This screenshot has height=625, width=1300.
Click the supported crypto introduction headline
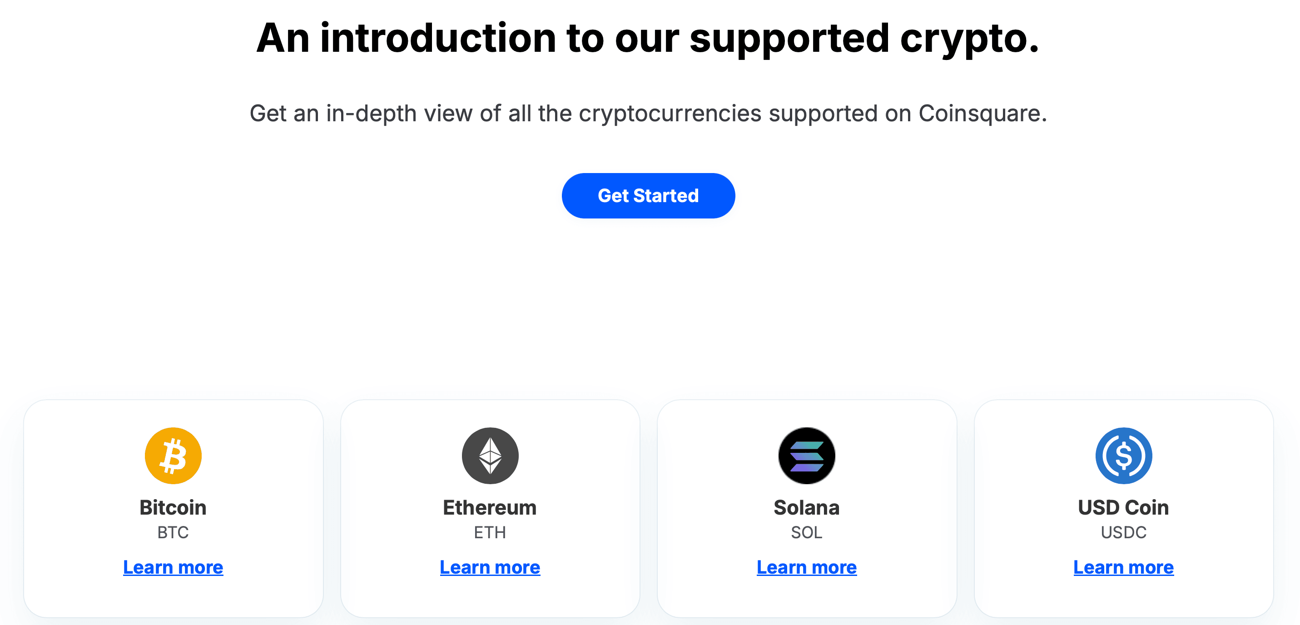[648, 38]
